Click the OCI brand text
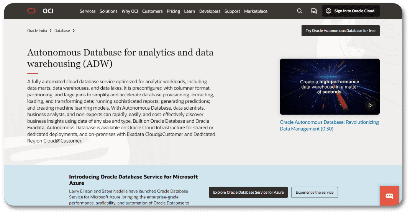 click(48, 11)
